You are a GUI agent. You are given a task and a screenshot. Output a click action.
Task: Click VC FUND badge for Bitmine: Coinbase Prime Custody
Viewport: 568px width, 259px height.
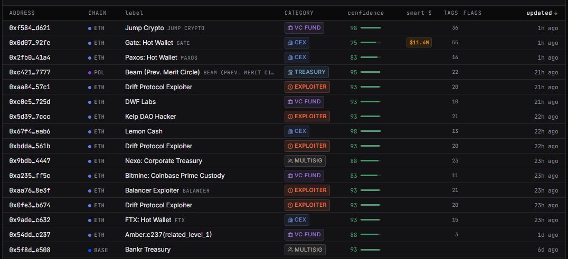[304, 176]
